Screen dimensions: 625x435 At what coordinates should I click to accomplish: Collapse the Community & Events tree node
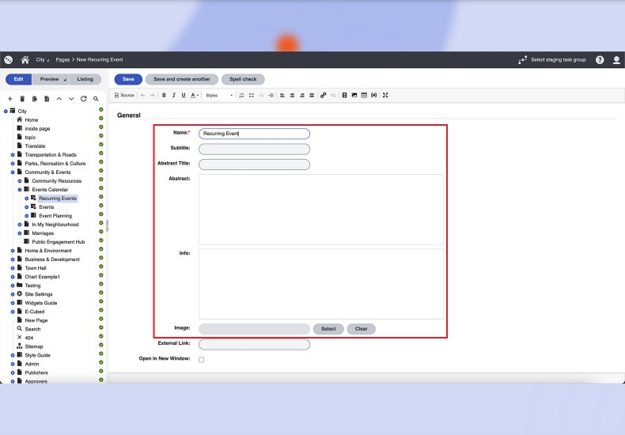pos(13,172)
